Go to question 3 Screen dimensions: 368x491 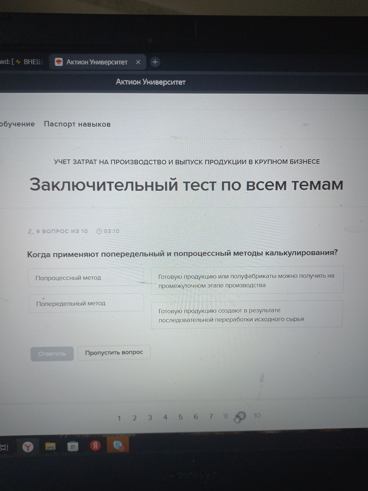tap(150, 418)
